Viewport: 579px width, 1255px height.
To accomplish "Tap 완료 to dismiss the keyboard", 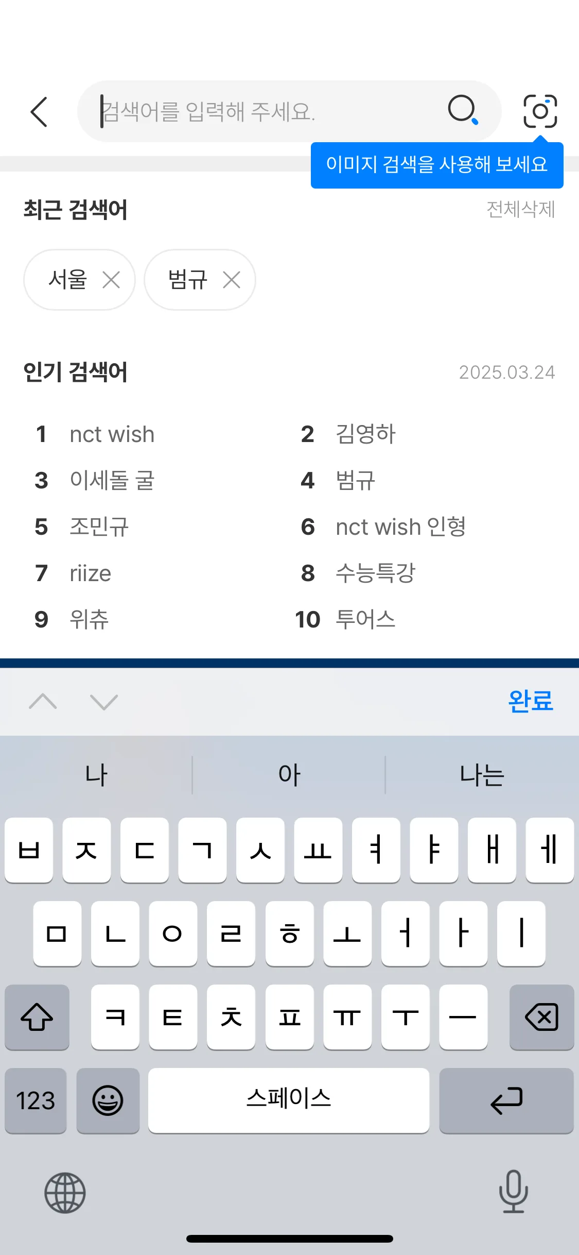I will click(x=531, y=701).
